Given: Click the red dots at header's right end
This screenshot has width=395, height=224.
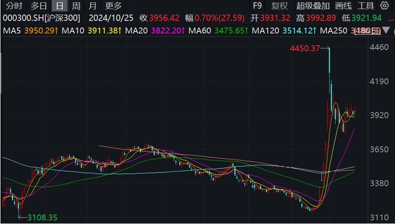Looking at the screenshot, I should 391,20.
